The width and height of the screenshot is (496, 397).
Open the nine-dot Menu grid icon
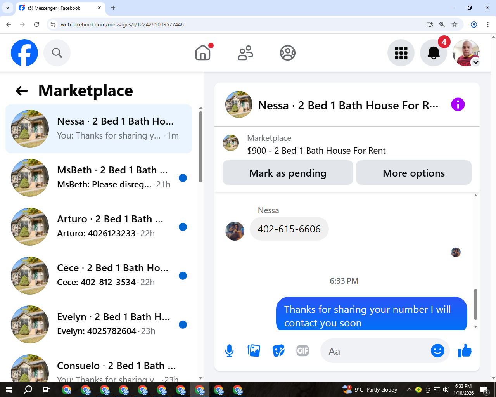tap(401, 53)
